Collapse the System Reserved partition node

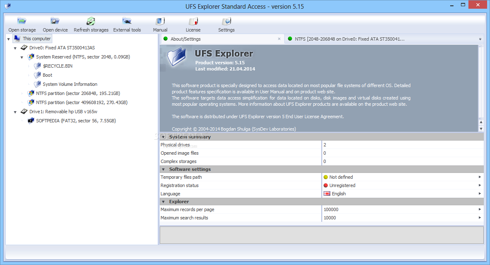click(x=22, y=57)
